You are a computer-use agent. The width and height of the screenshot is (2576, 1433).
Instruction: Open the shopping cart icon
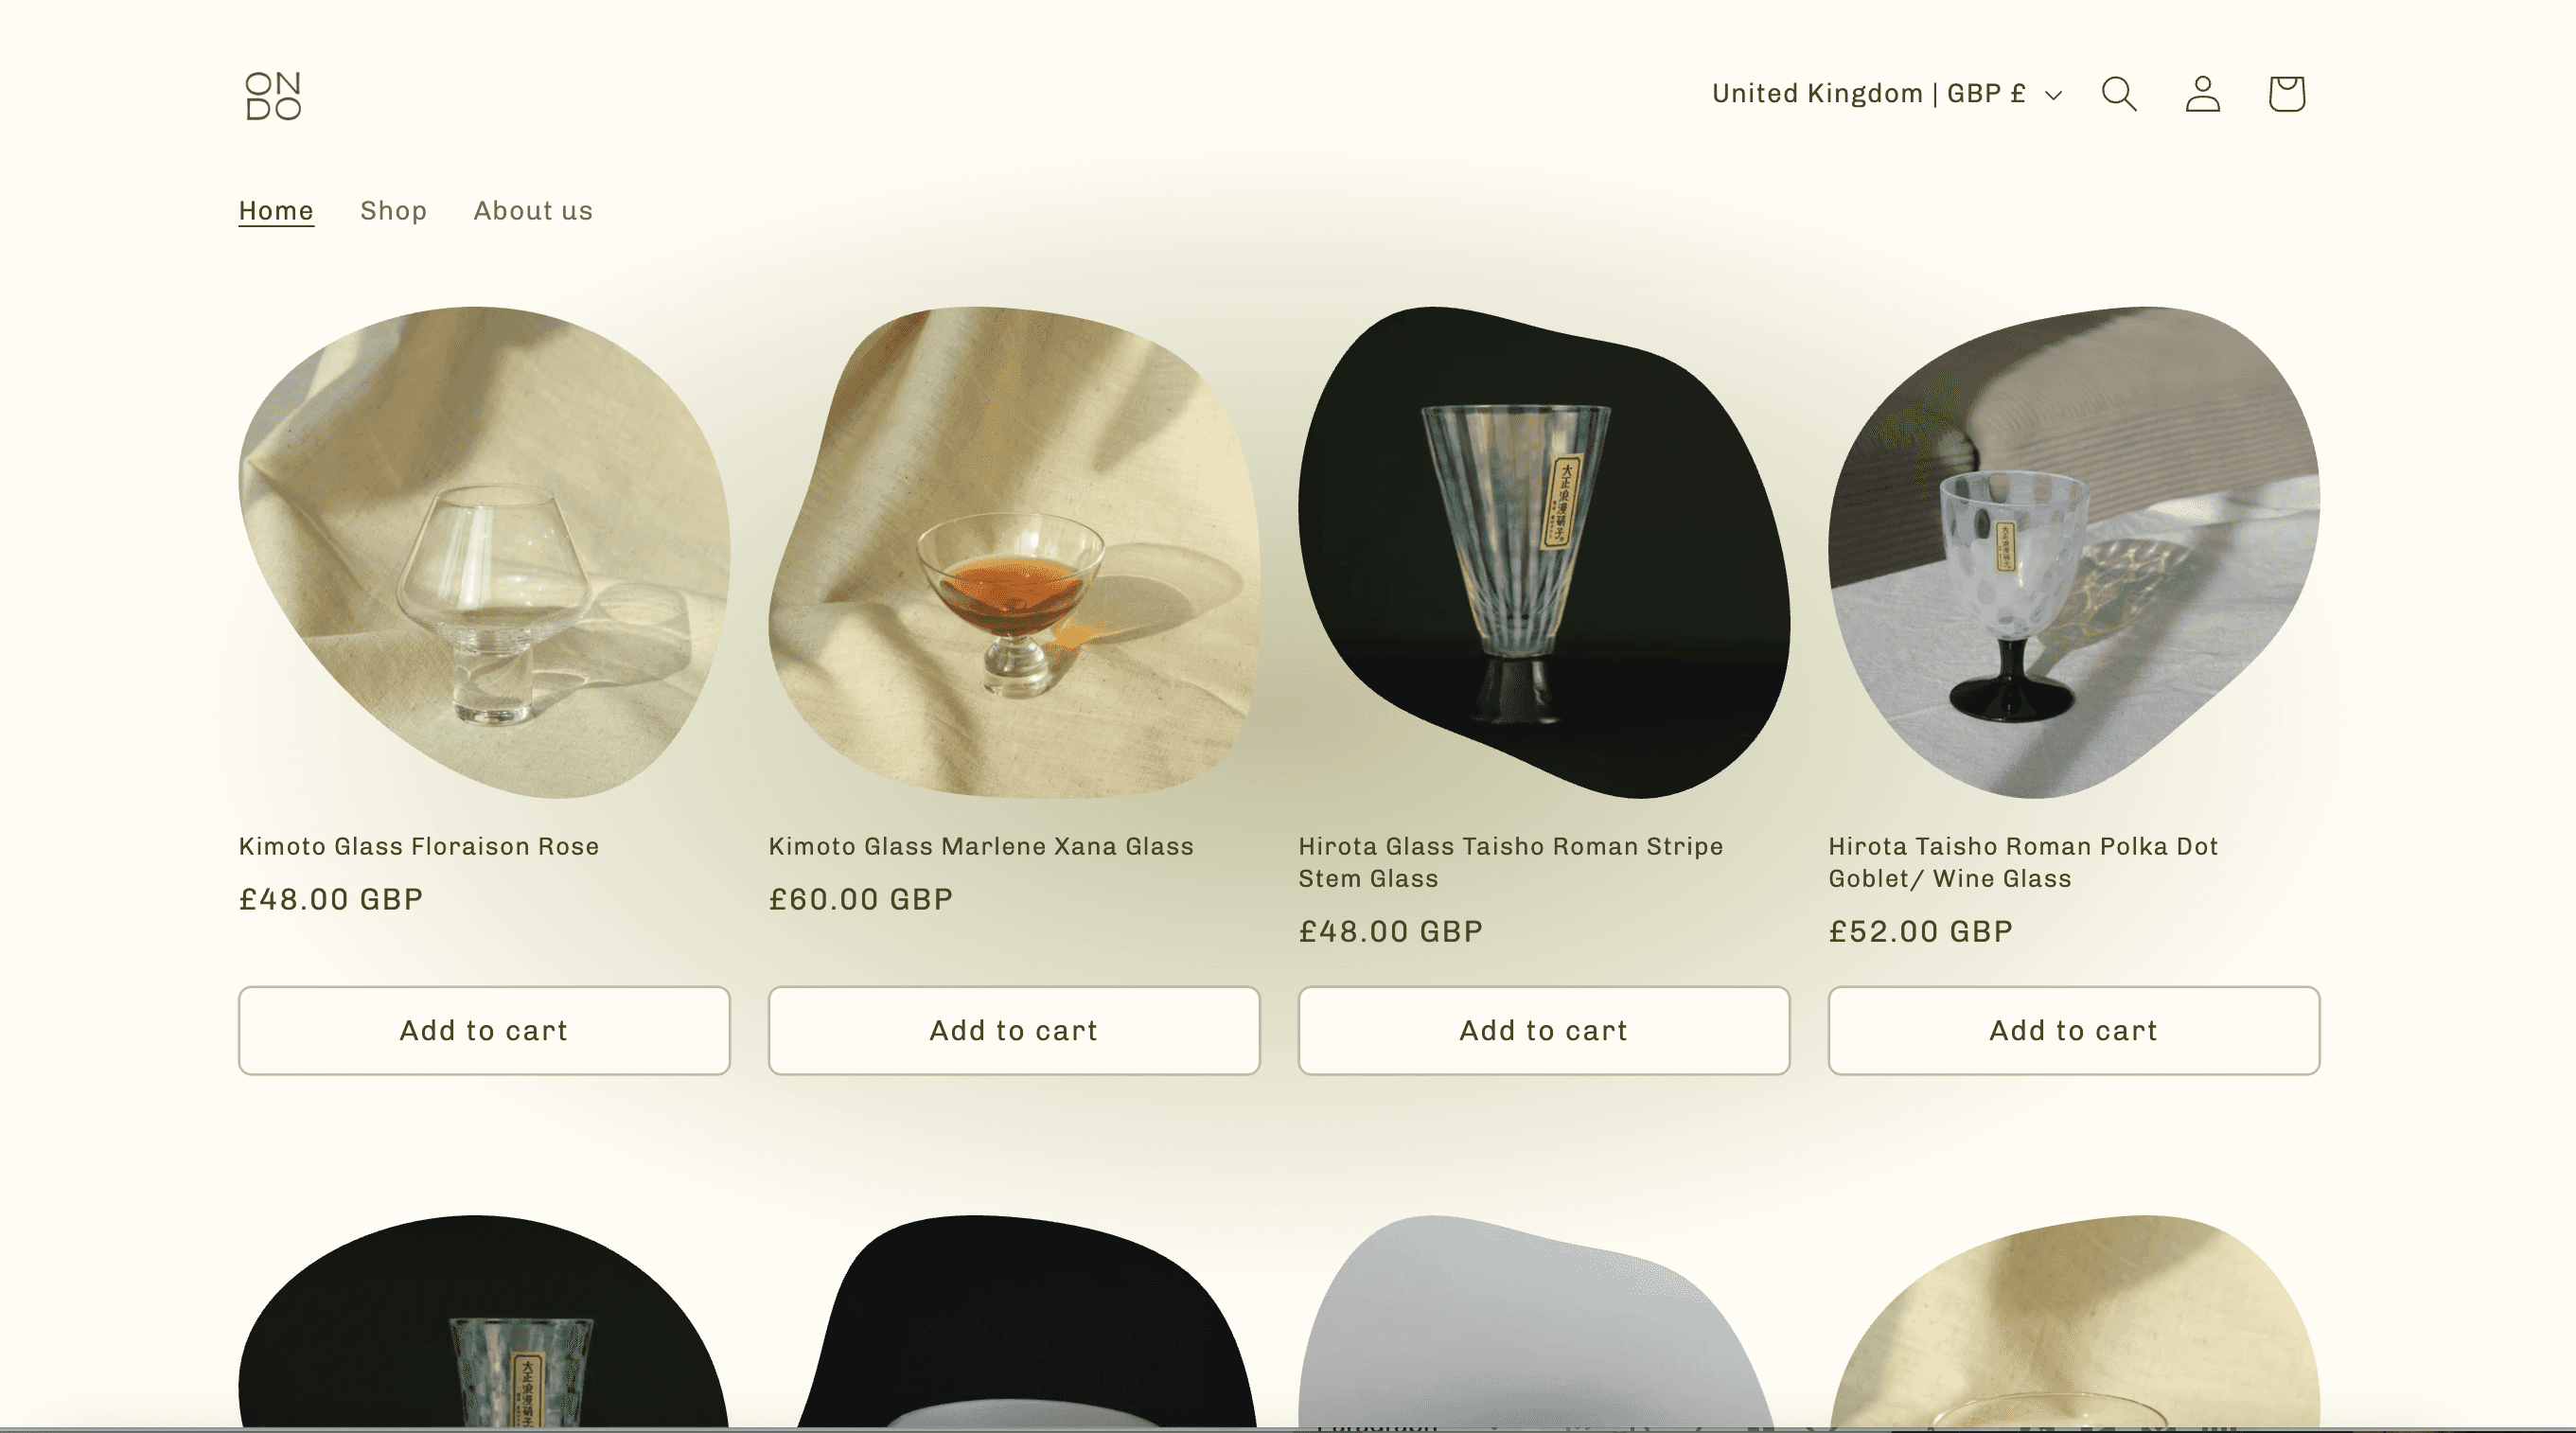pyautogui.click(x=2286, y=94)
